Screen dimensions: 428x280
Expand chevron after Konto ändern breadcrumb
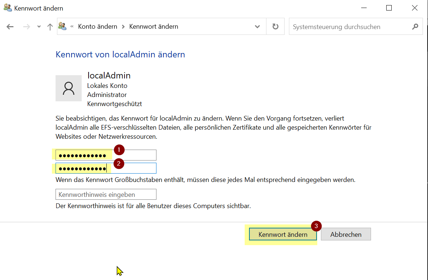pos(123,27)
